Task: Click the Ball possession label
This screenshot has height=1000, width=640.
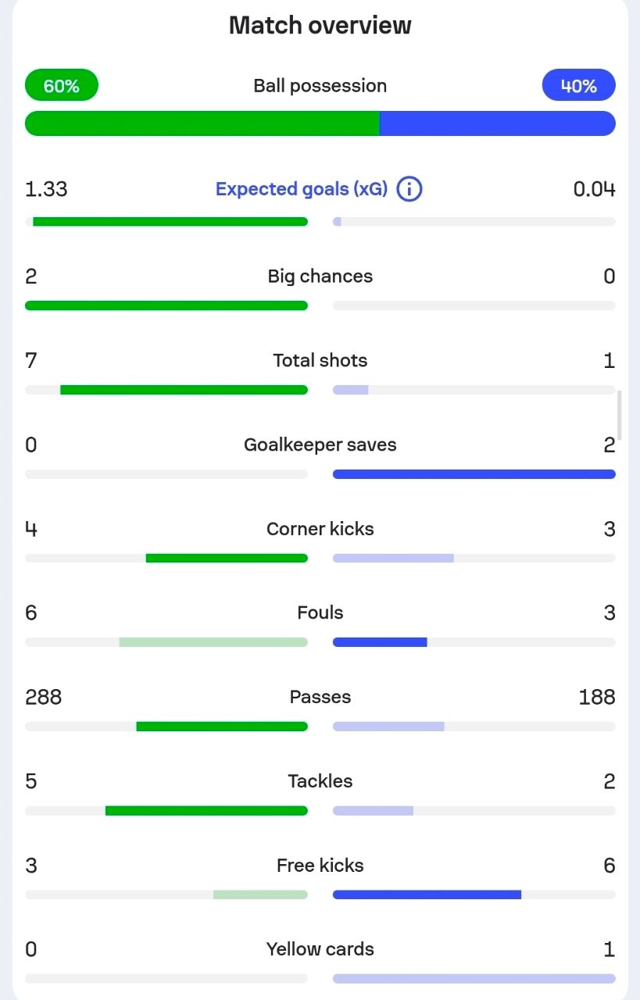Action: (x=320, y=86)
